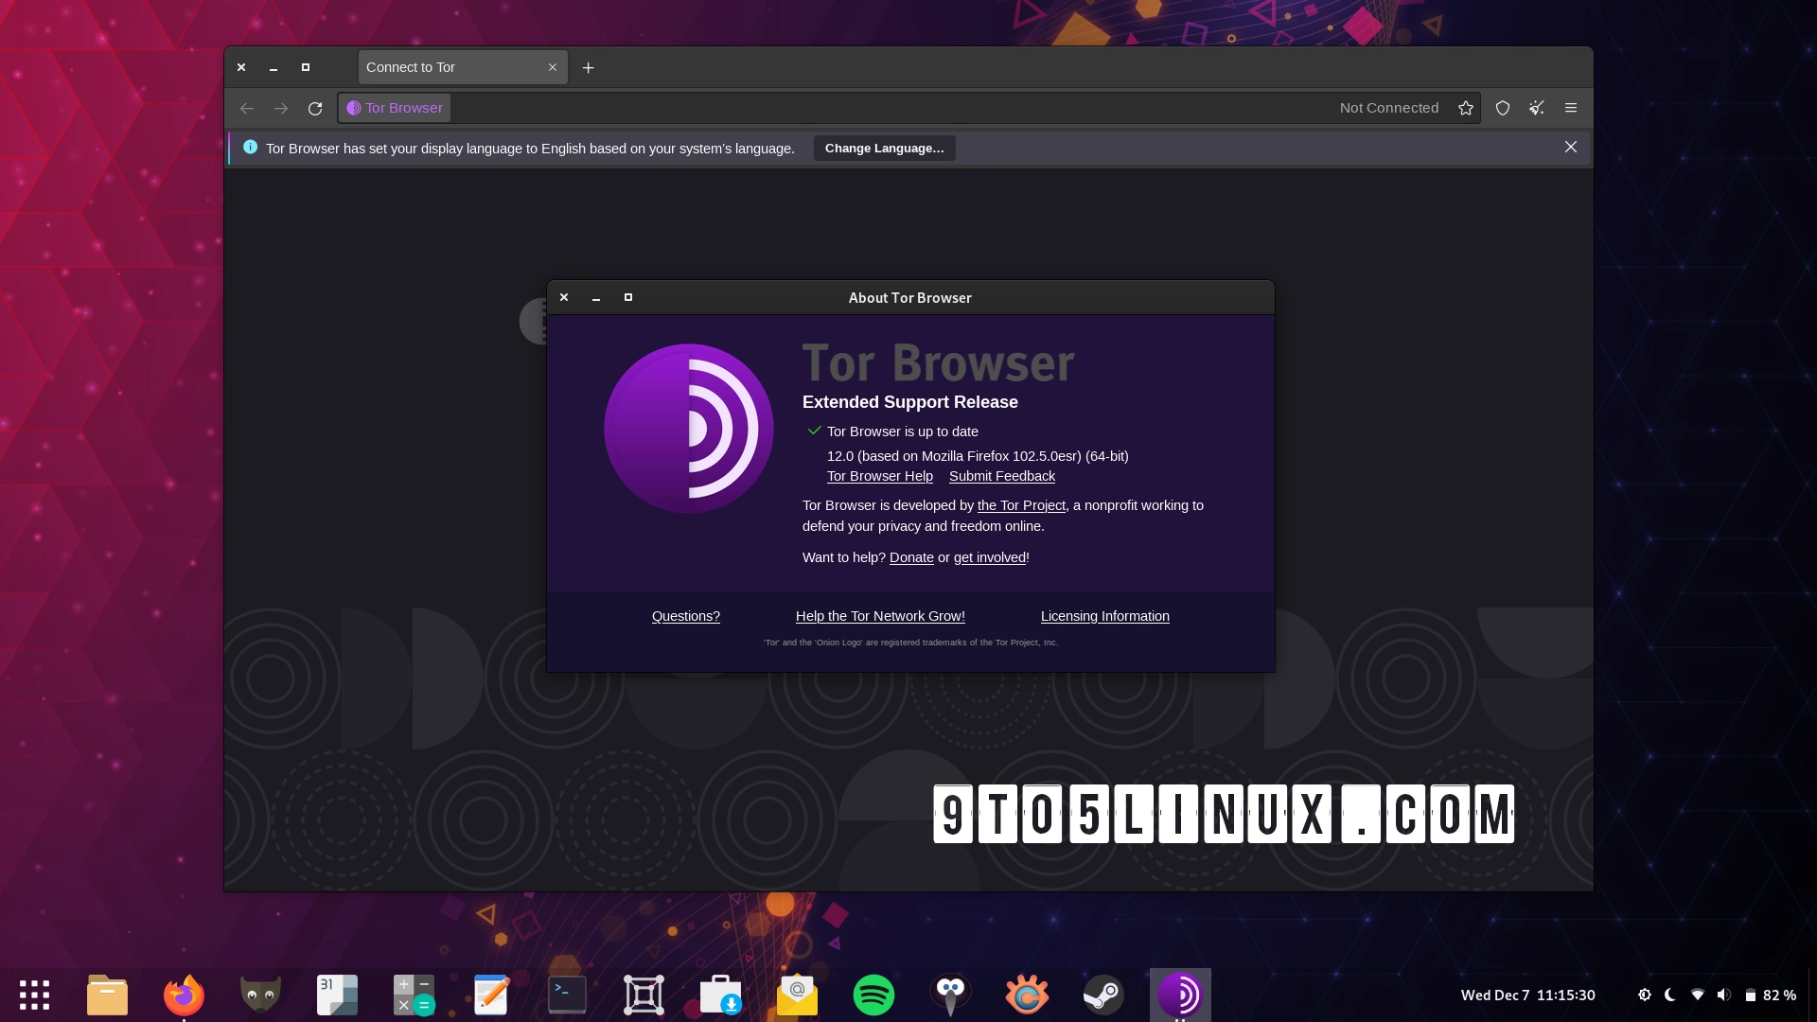1817x1022 pixels.
Task: Bookmark the page with the star icon
Action: click(x=1465, y=107)
